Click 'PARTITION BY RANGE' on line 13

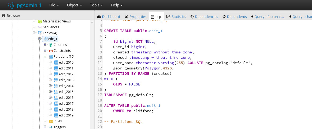(x=129, y=73)
